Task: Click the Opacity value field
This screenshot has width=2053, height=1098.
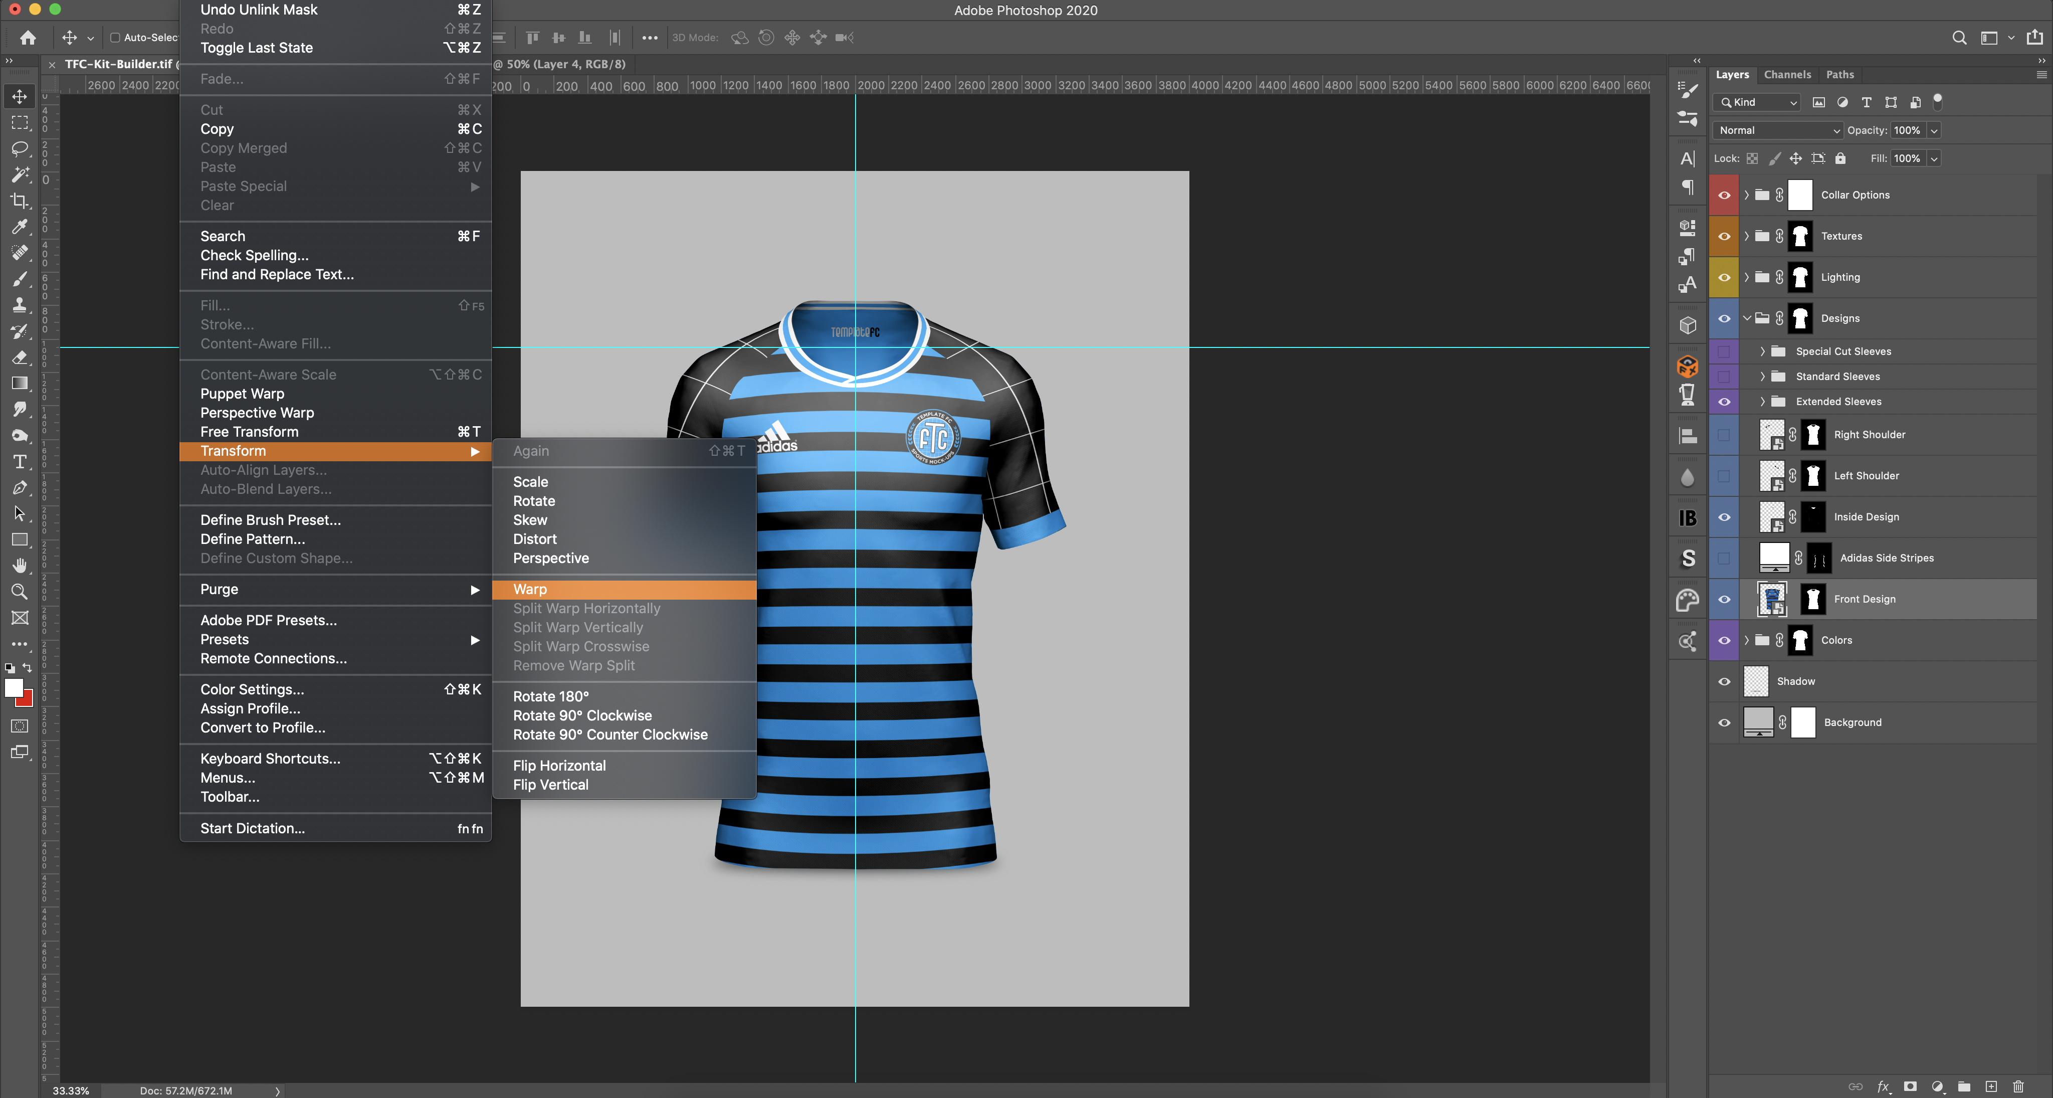Action: (1906, 131)
